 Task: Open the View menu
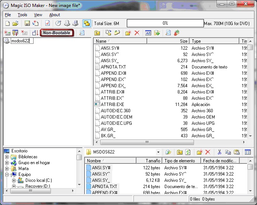38,15
